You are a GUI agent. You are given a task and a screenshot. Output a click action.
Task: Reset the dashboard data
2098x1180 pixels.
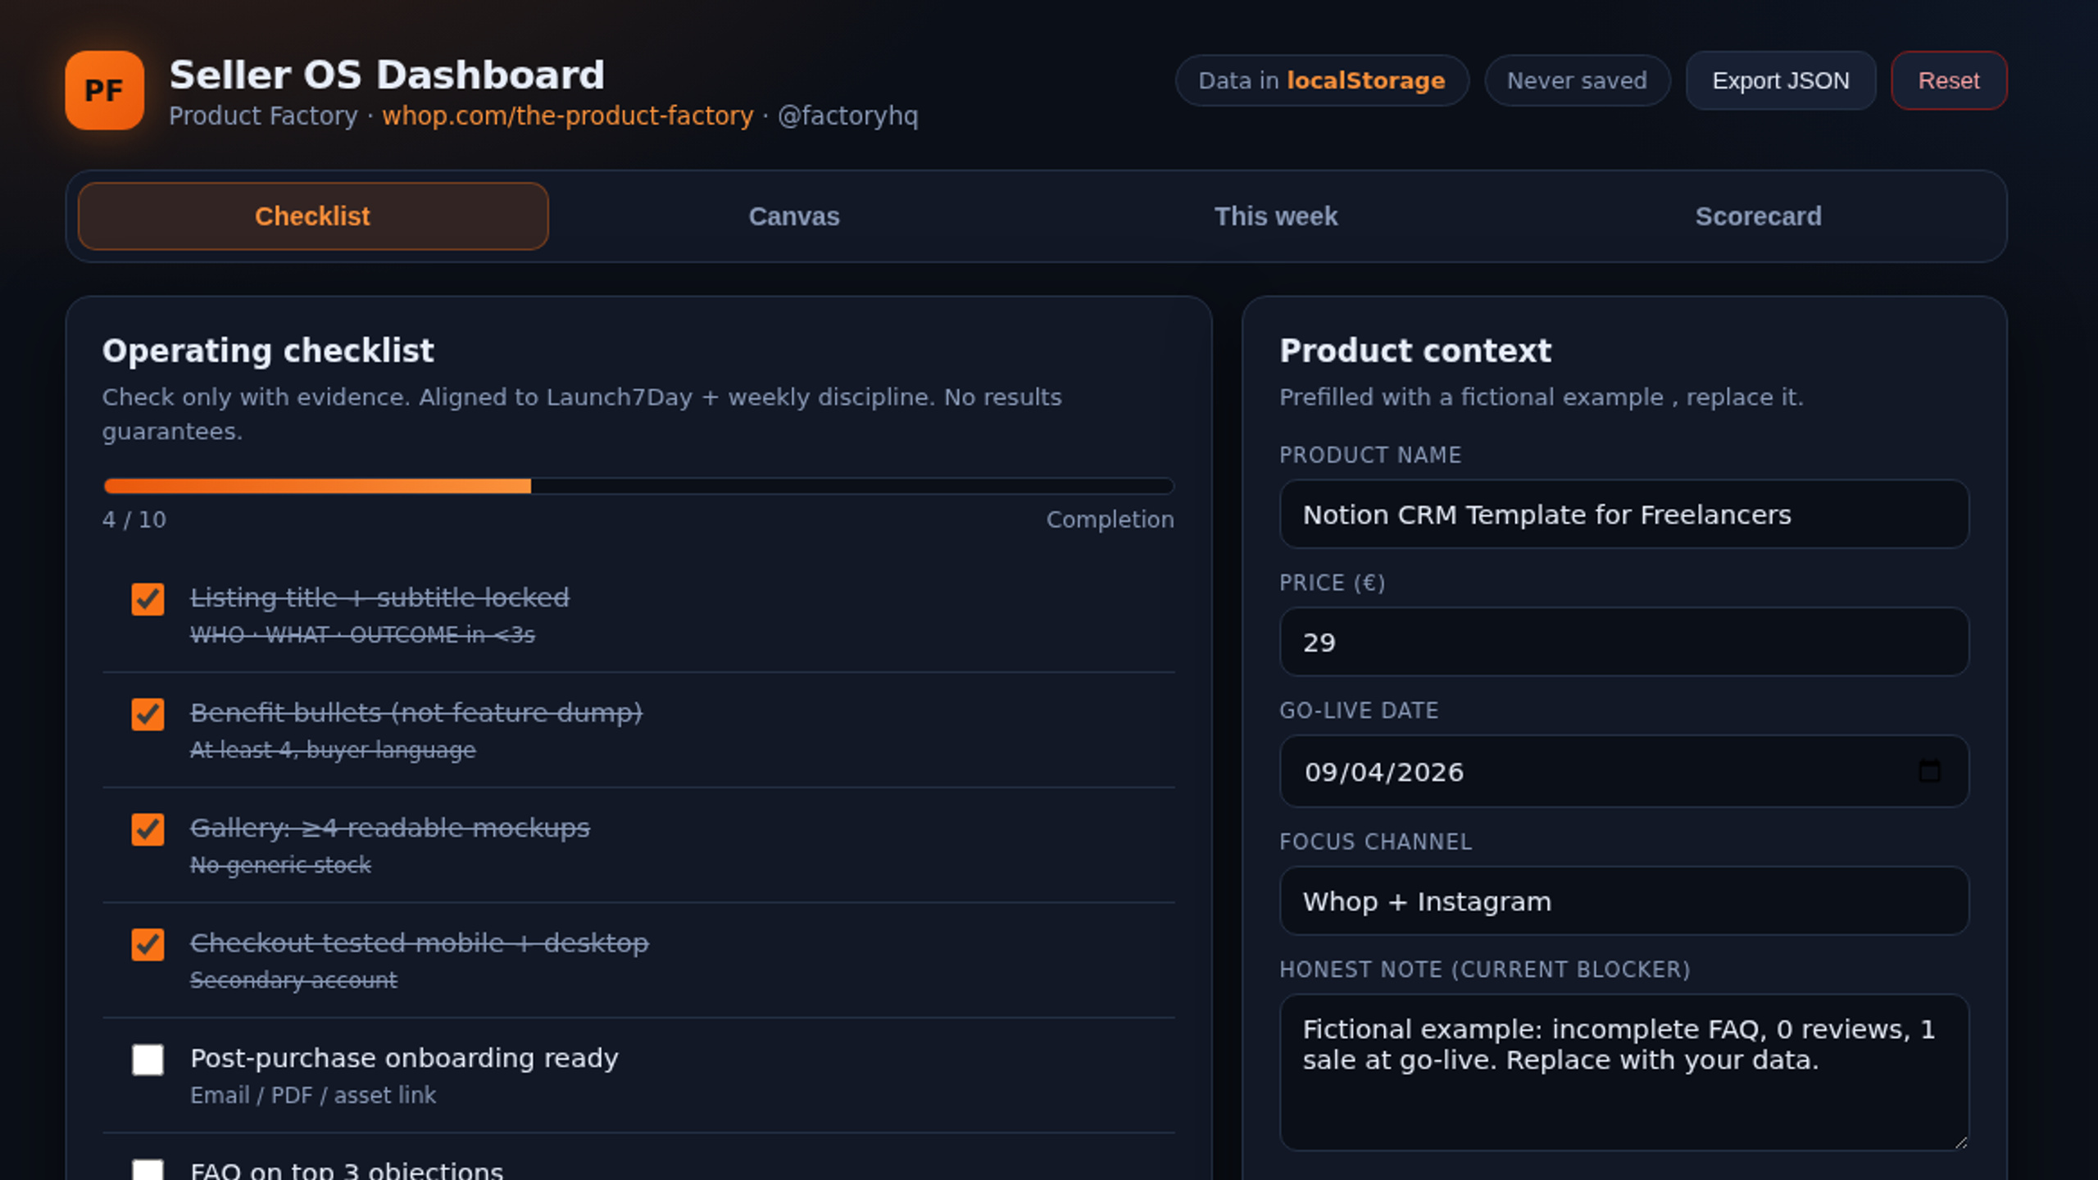point(1949,80)
